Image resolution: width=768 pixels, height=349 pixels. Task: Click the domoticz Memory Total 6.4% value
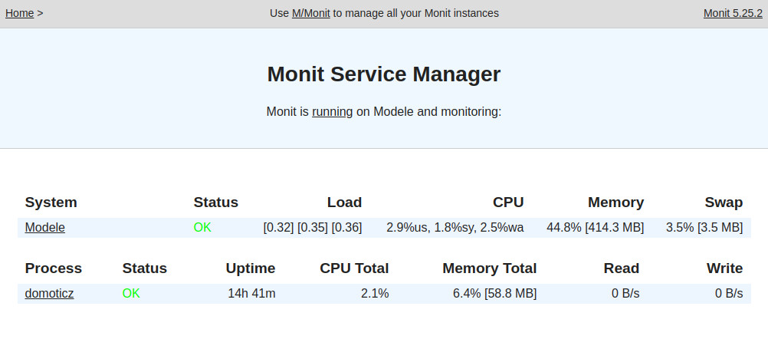494,293
